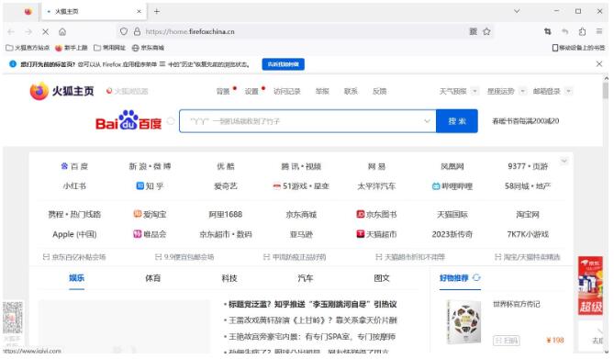Open the Apple (中国) link

pyautogui.click(x=74, y=234)
